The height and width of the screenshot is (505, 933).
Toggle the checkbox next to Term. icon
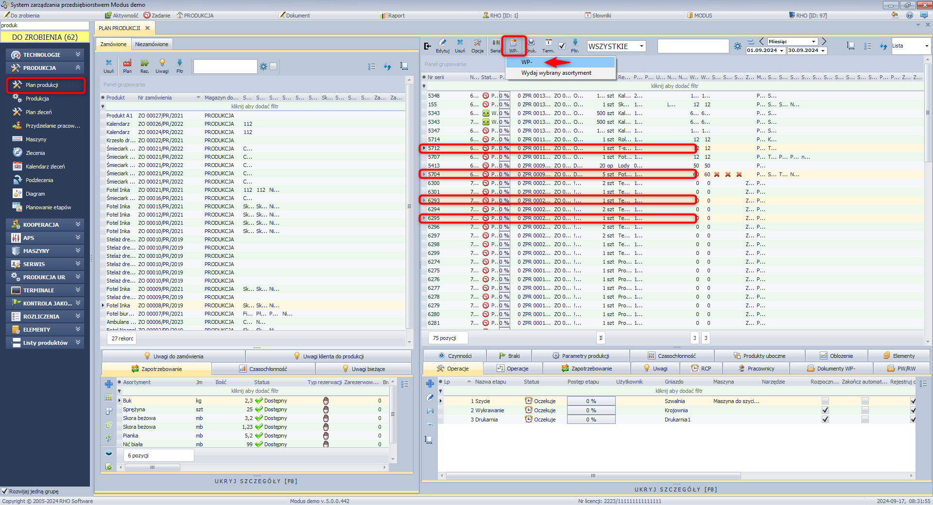(562, 46)
